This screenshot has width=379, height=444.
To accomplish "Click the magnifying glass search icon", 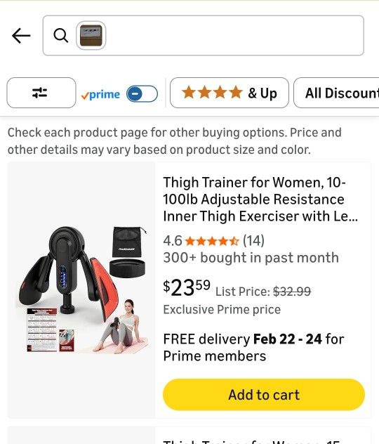I will coord(60,36).
